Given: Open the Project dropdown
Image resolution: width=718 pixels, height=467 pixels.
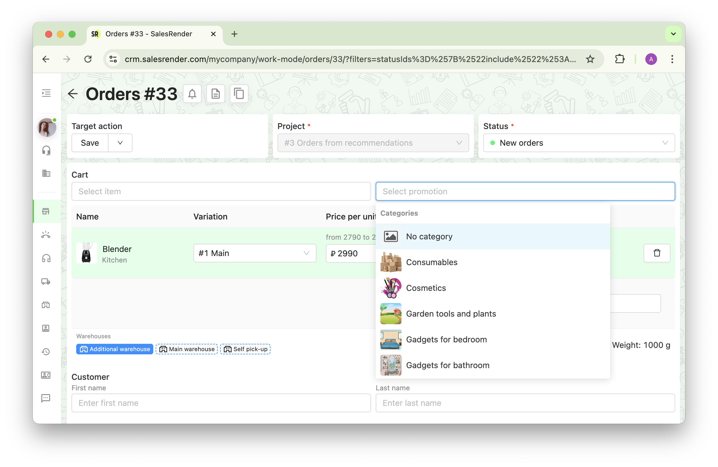Looking at the screenshot, I should (373, 143).
